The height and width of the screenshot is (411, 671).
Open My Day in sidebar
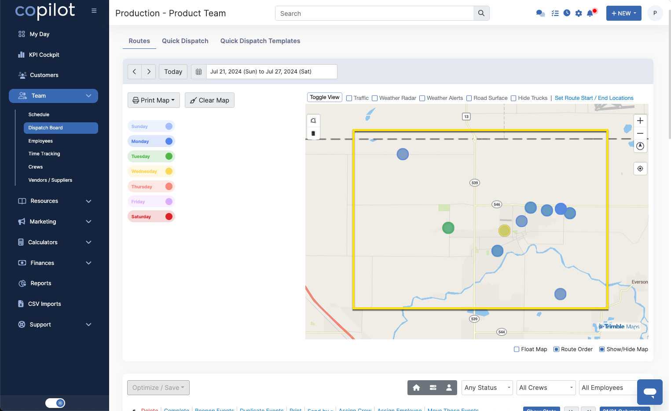(x=40, y=34)
